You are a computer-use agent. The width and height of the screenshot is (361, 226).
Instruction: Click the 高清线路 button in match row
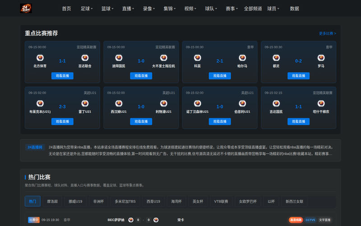click(296, 220)
